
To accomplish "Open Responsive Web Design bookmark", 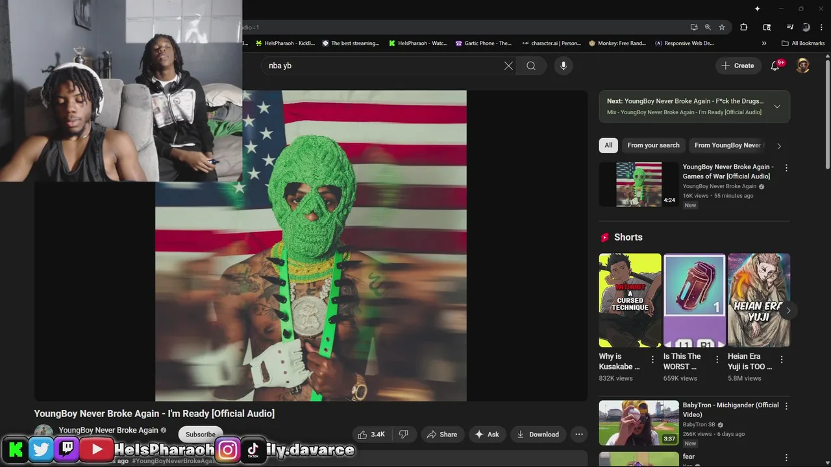I will (685, 43).
